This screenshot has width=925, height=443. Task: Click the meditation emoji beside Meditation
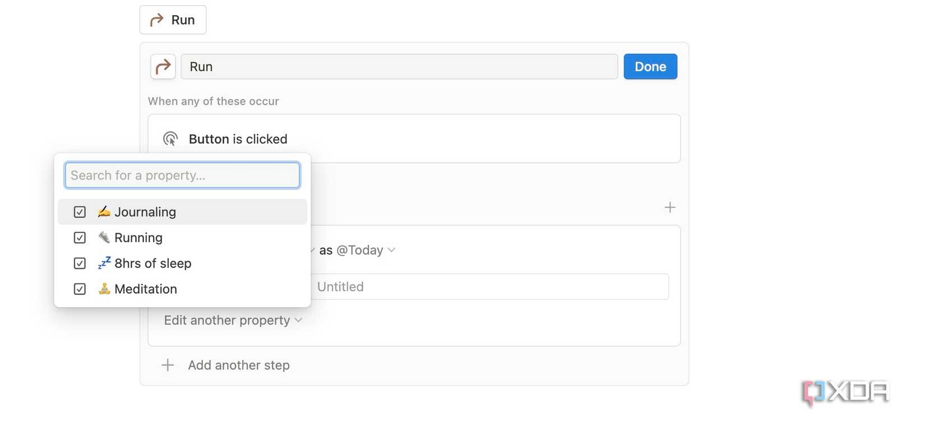[104, 289]
